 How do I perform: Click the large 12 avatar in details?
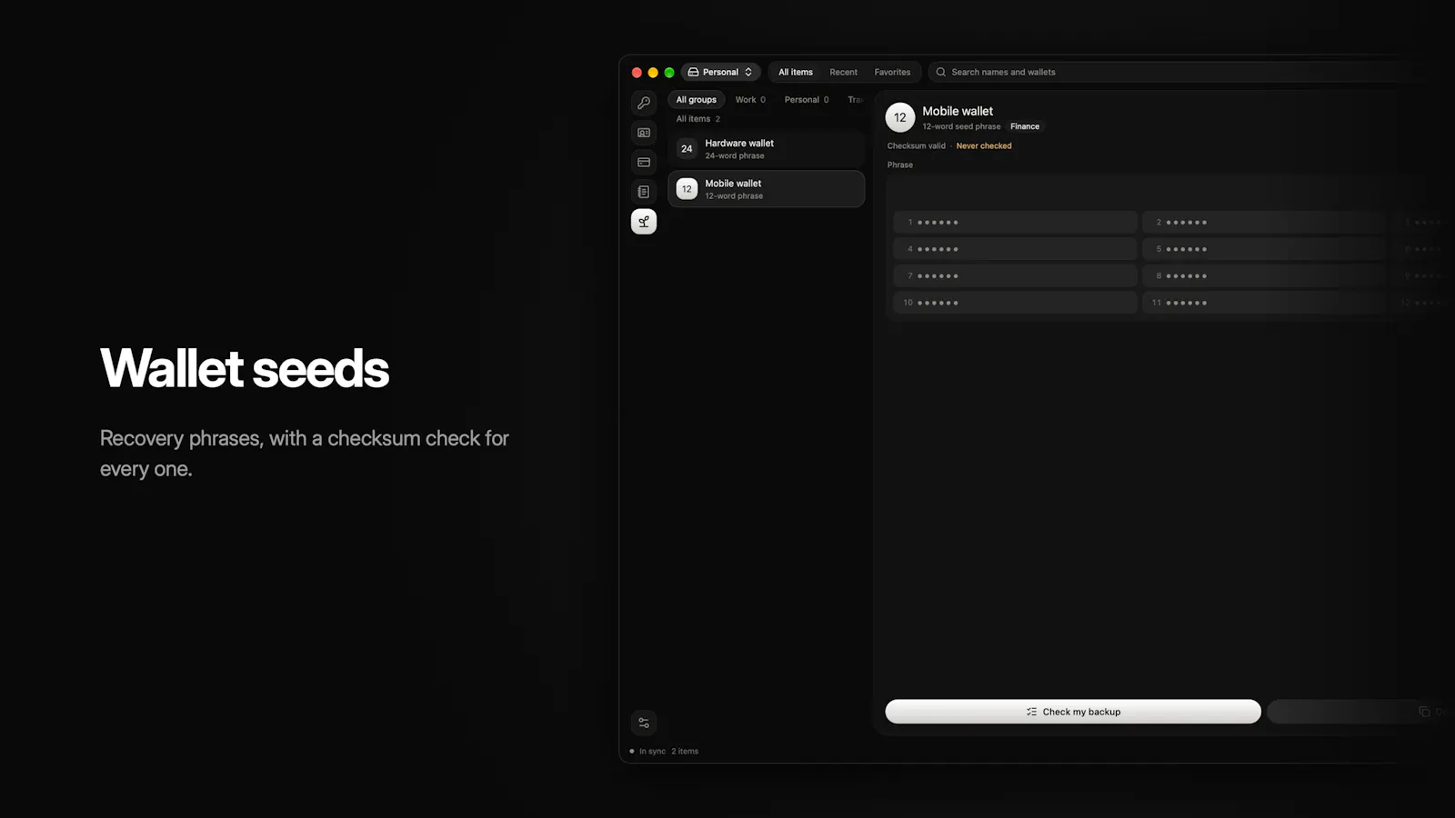[900, 117]
